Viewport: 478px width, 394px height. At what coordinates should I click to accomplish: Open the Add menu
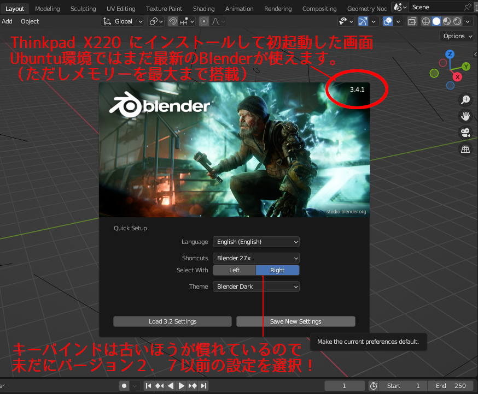[x=7, y=21]
